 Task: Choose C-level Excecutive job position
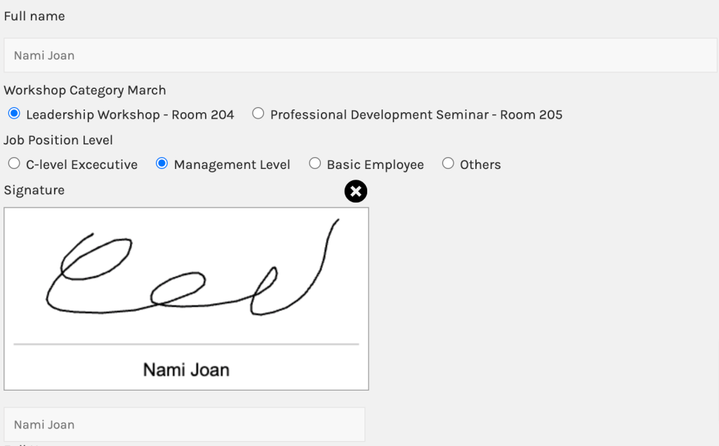click(x=14, y=163)
